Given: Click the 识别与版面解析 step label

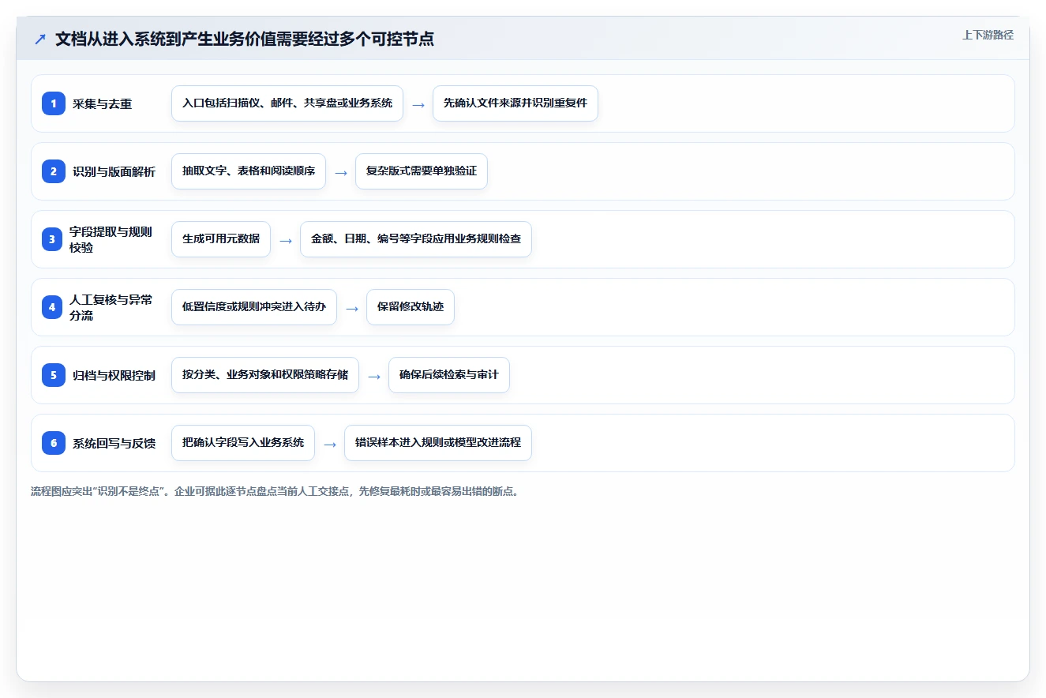Looking at the screenshot, I should click(x=114, y=171).
